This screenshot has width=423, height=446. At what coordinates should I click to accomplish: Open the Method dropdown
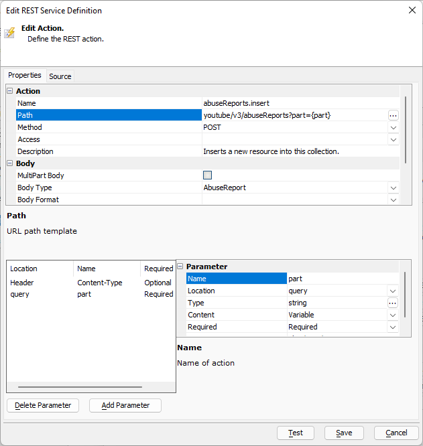[394, 127]
